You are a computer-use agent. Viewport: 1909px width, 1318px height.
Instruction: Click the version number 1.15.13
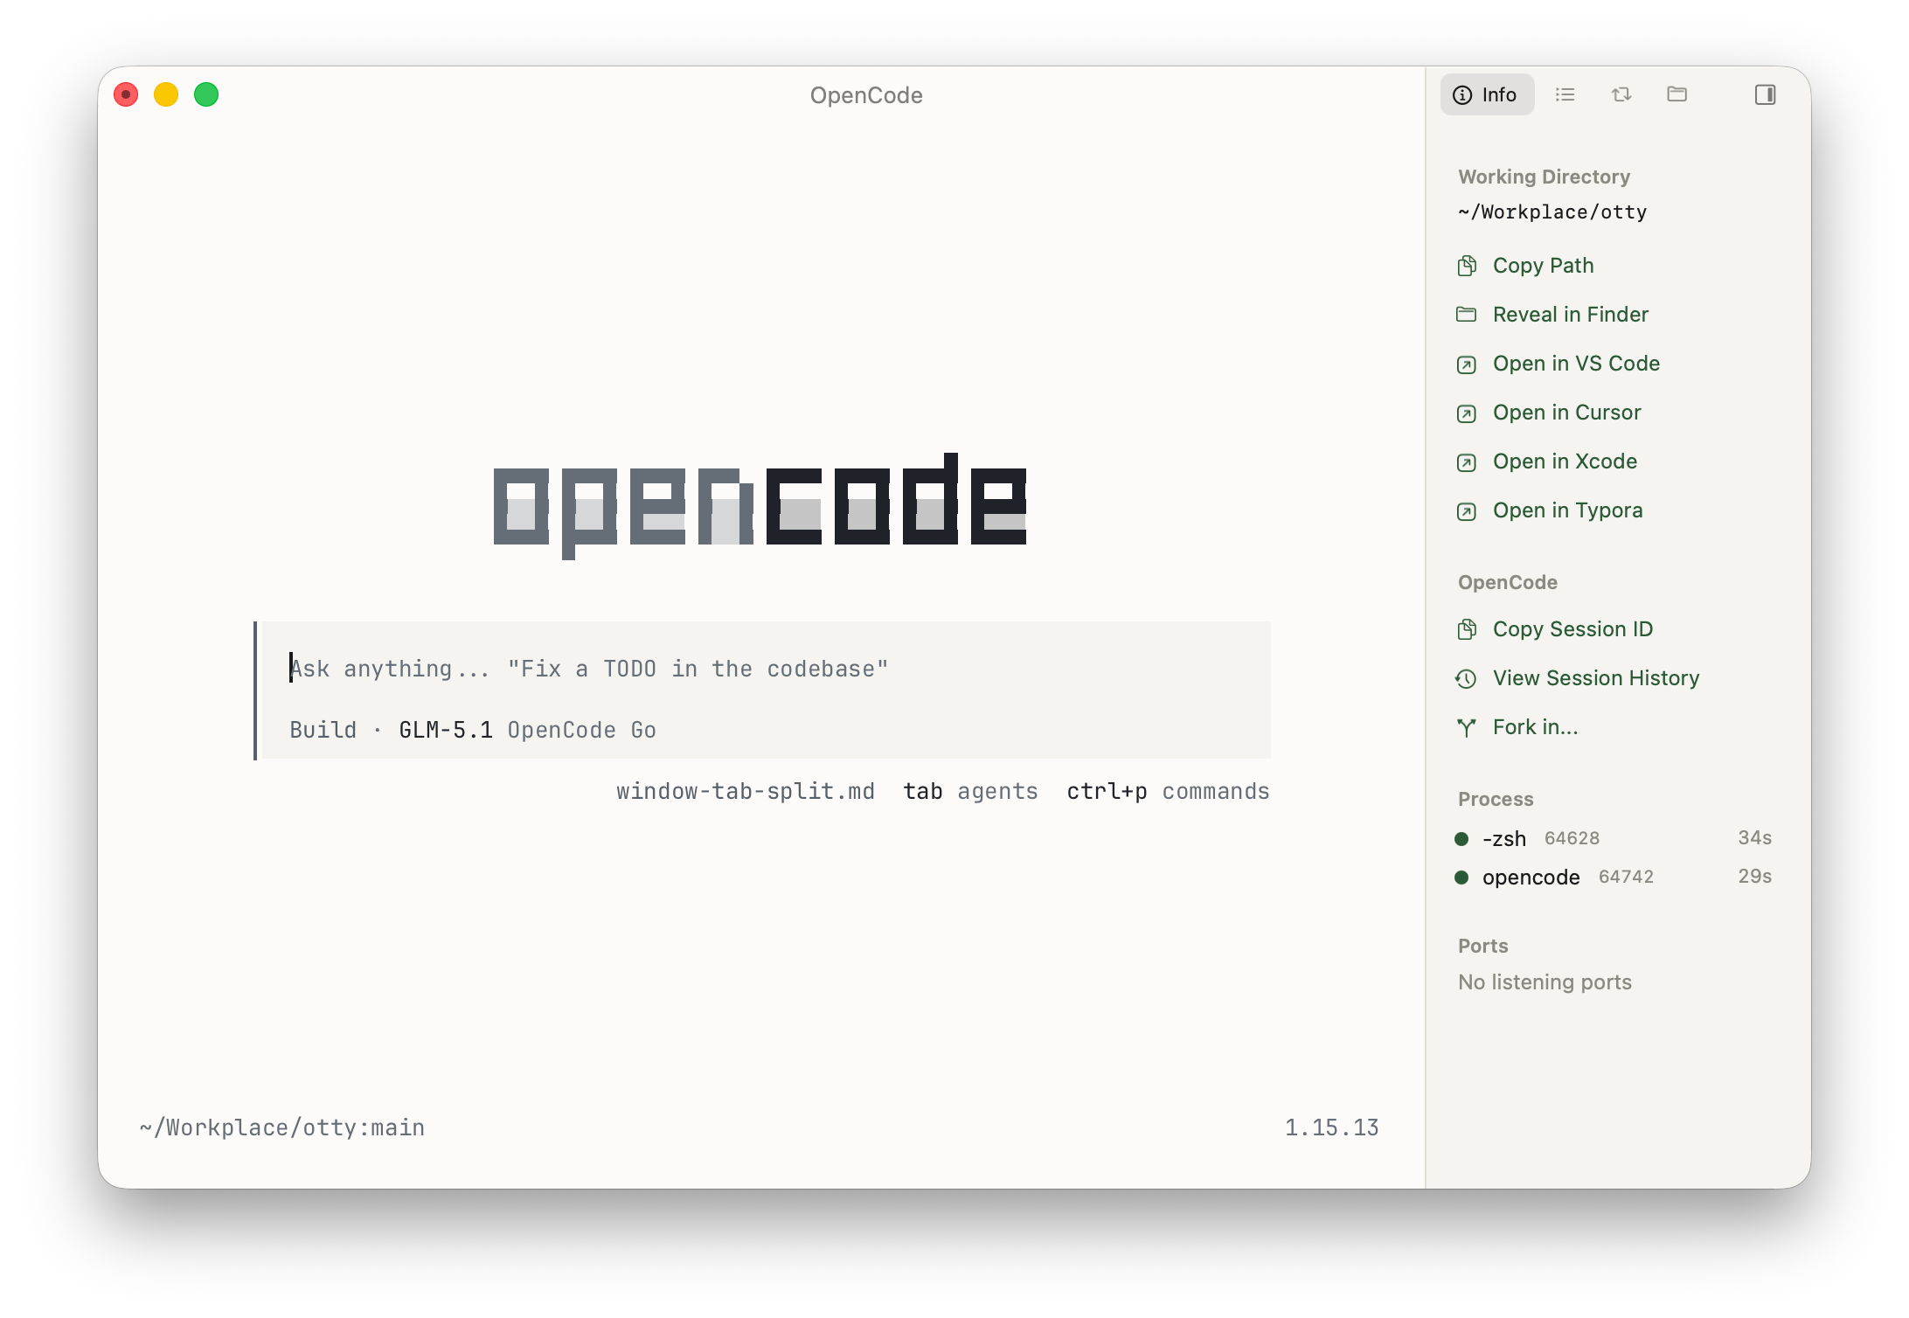pos(1331,1128)
